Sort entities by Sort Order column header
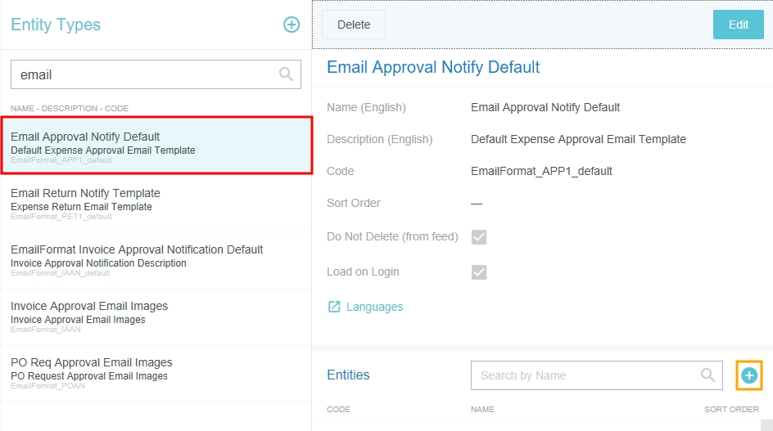 tap(731, 409)
